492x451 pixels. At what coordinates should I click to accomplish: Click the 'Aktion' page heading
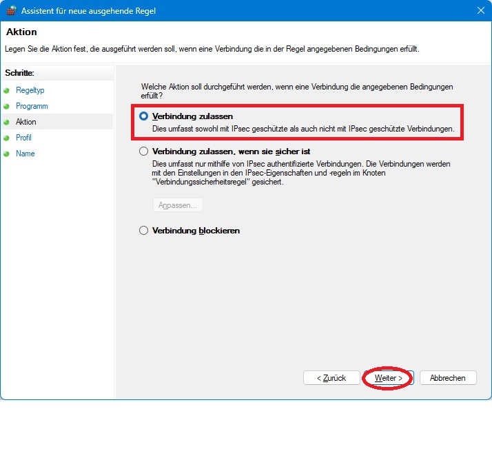[21, 32]
